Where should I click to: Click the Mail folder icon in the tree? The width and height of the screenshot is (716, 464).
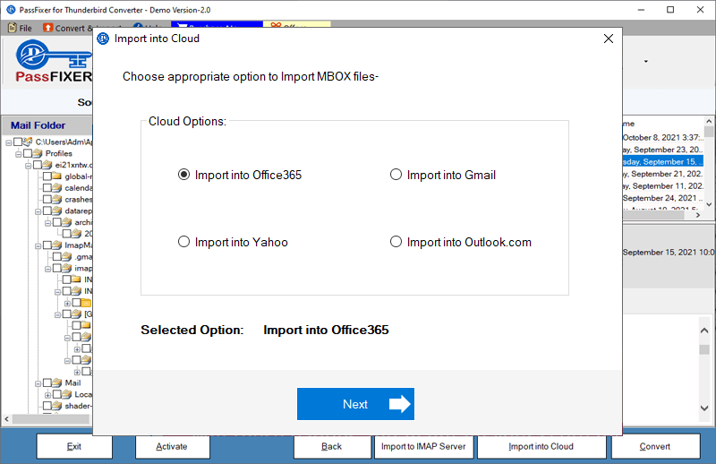click(57, 382)
